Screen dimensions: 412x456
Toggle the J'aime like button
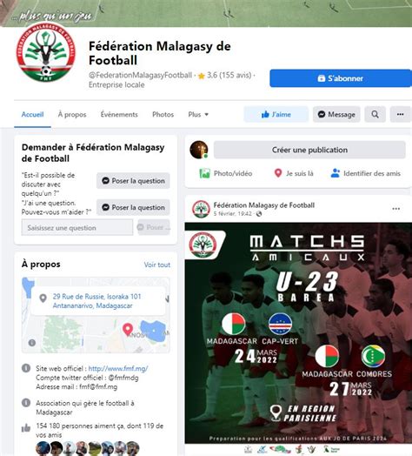[276, 114]
